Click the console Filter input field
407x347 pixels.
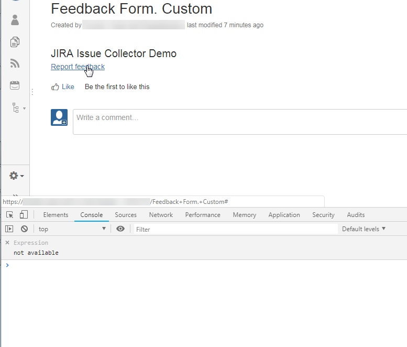[236, 229]
